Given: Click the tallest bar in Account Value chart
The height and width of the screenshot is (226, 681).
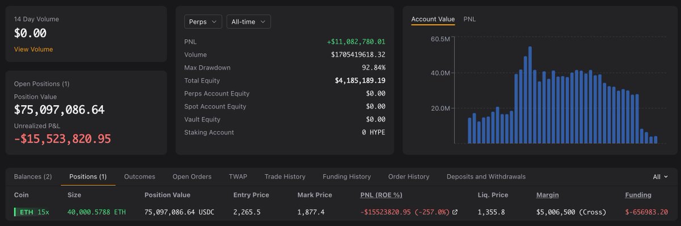Looking at the screenshot, I should (x=529, y=95).
